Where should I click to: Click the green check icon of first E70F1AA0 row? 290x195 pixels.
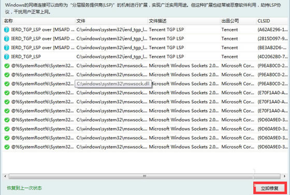pyautogui.click(x=7, y=93)
